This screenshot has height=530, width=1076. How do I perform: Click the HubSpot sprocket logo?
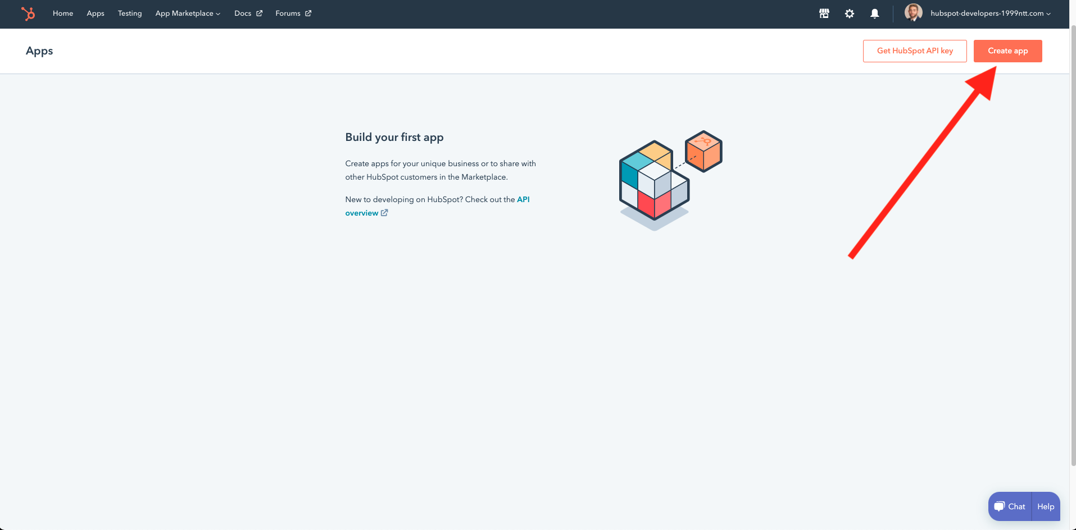click(28, 13)
